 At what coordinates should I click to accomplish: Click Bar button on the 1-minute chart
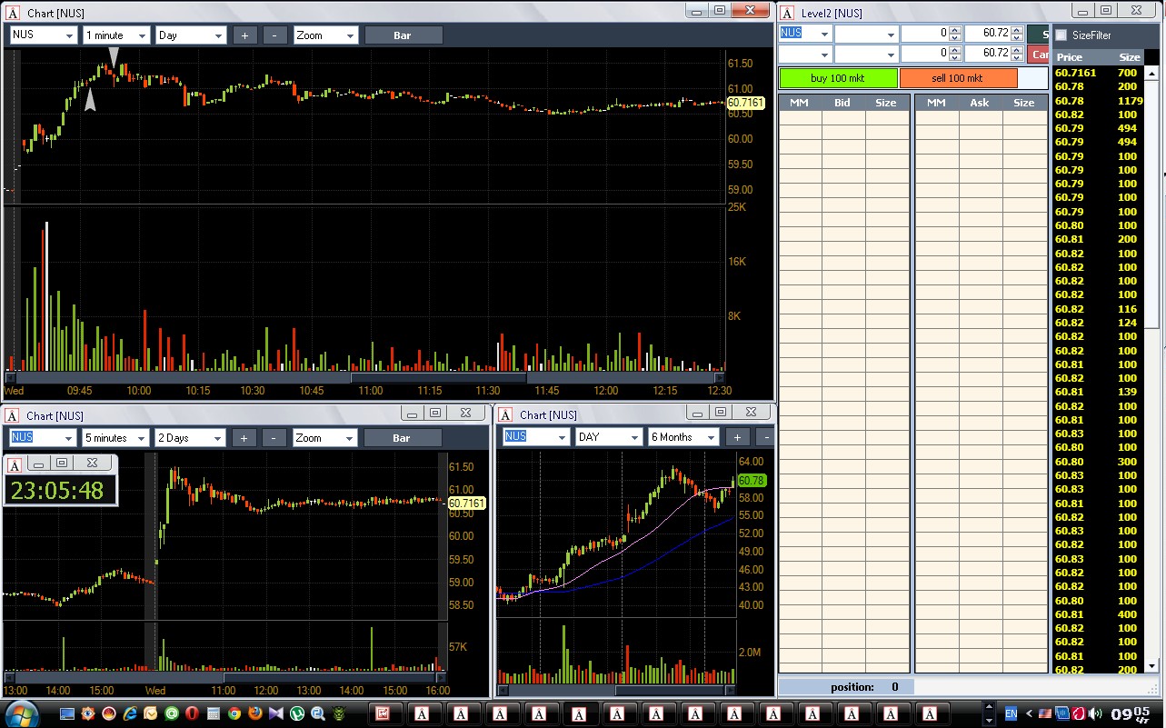[403, 35]
